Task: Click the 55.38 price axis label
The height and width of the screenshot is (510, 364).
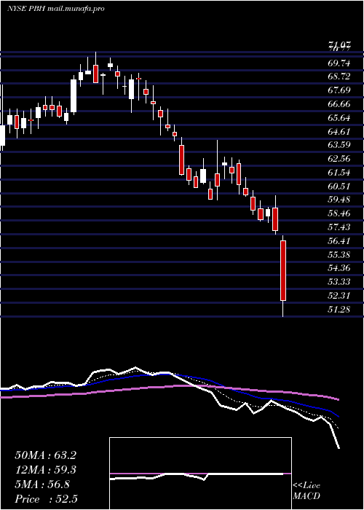Action: point(339,254)
